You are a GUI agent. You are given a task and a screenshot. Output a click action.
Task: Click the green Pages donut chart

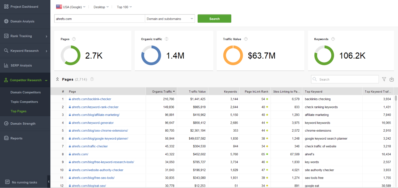(71, 55)
